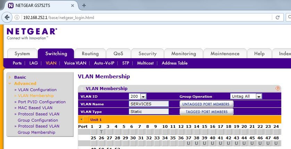291x149 pixels.
Task: Toggle port 2 tagged membership box
Action: (101, 132)
